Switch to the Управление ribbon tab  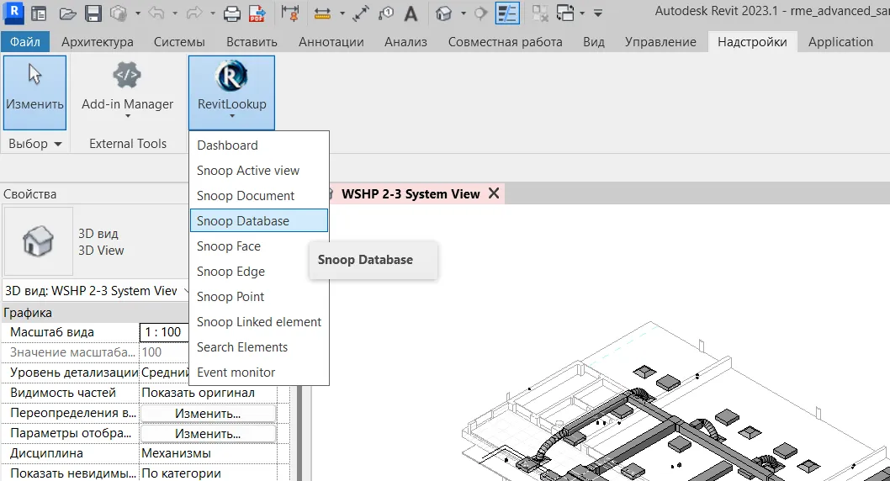point(660,42)
